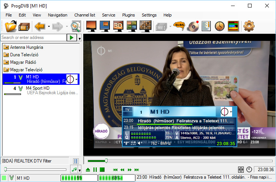276x182 pixels.
Task: Open audio track dropdown arrow
Action: point(80,170)
